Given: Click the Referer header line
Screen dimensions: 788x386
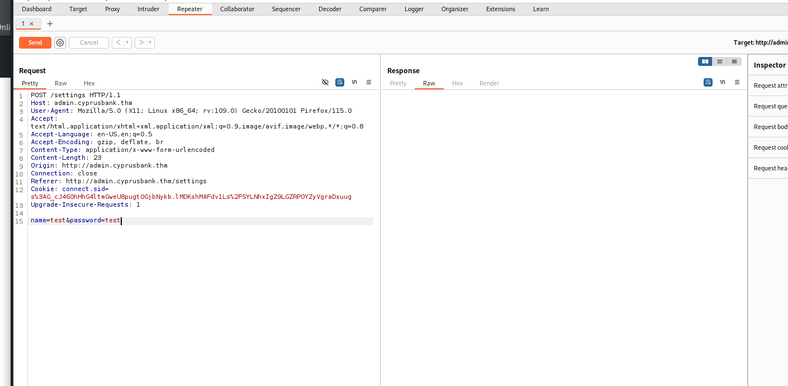Looking at the screenshot, I should point(118,181).
